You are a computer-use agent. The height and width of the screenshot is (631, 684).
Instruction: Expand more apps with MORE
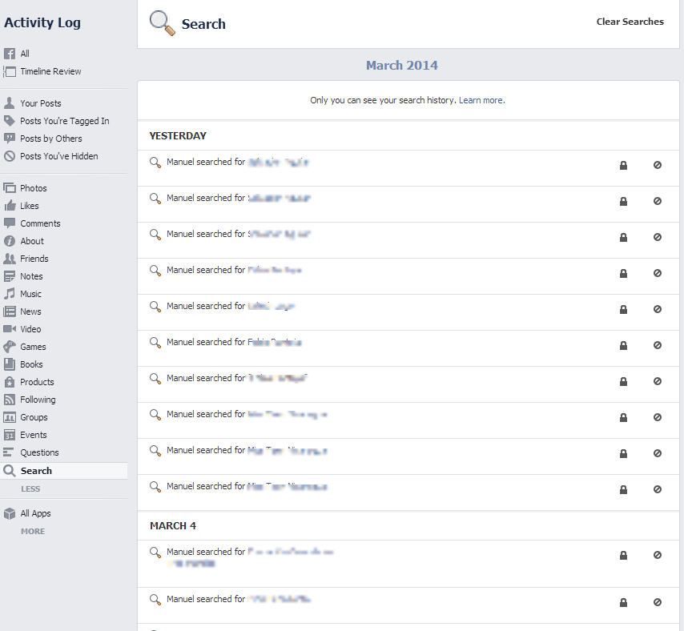point(33,531)
